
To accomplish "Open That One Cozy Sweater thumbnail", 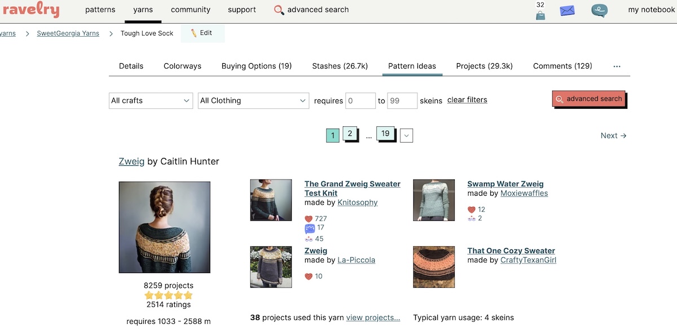I will pyautogui.click(x=434, y=267).
